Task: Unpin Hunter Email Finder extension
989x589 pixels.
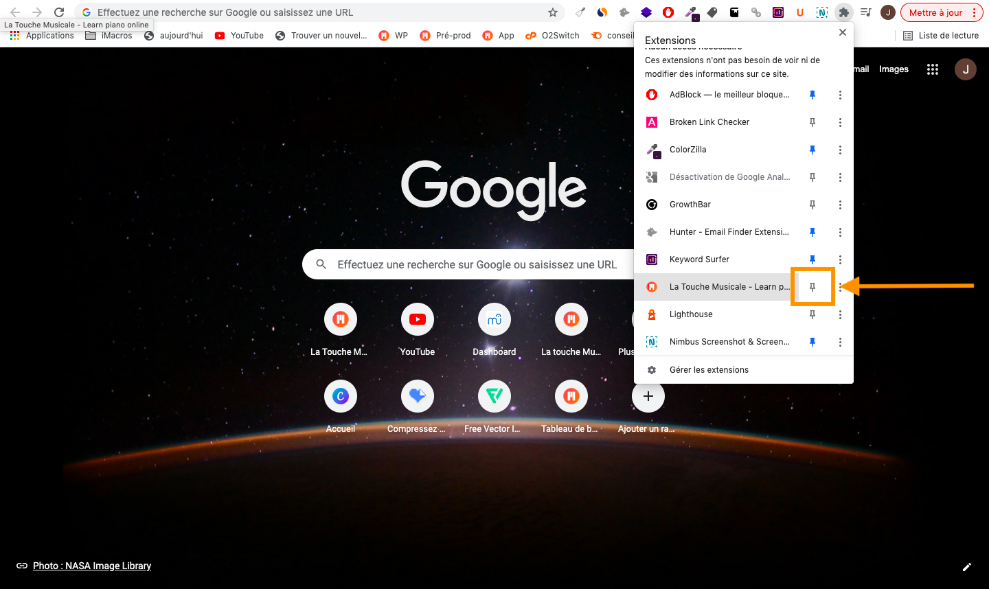Action: coord(812,232)
